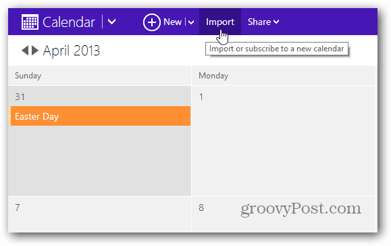This screenshot has width=391, height=246.
Task: Click the Sunday column header
Action: (99, 76)
